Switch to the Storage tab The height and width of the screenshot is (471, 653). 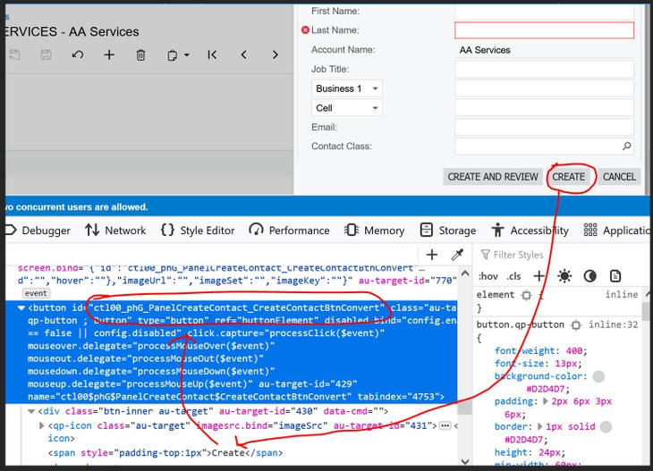click(448, 231)
